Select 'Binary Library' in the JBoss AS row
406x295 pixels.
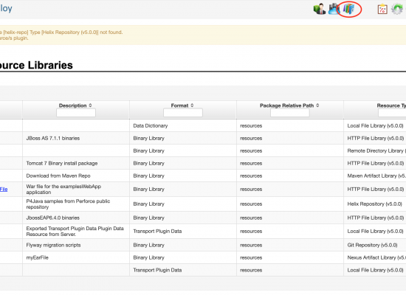(149, 138)
